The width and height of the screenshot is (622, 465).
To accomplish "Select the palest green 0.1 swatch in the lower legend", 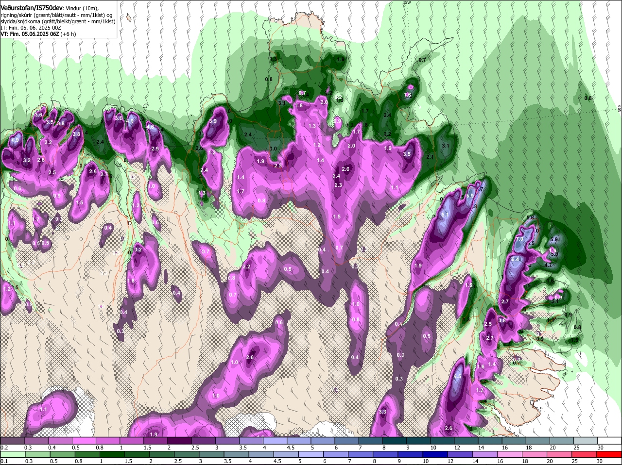I will point(12,454).
